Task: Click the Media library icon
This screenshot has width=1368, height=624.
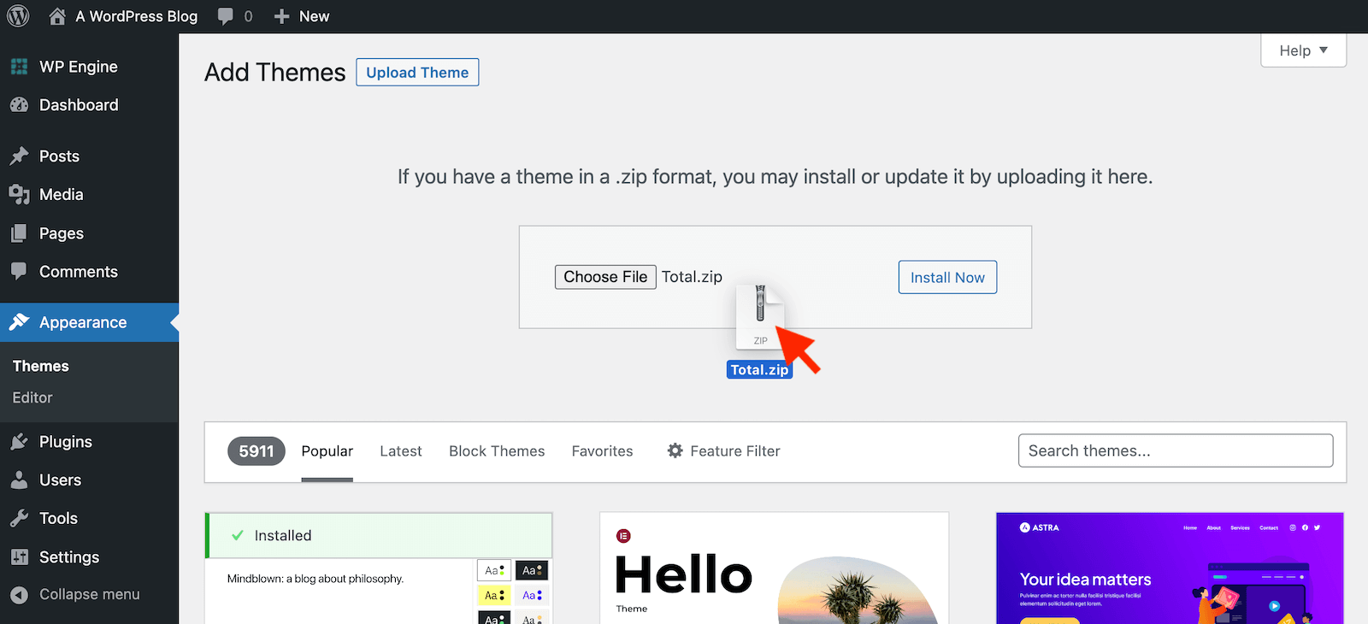Action: point(19,195)
